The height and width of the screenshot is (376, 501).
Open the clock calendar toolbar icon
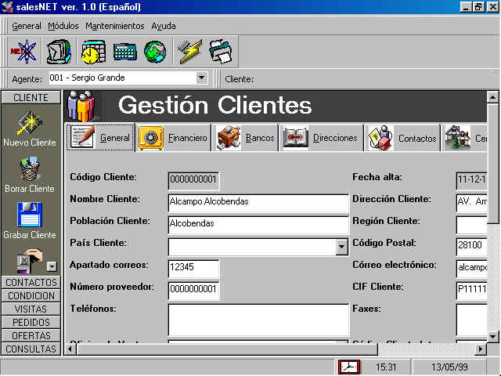(93, 52)
